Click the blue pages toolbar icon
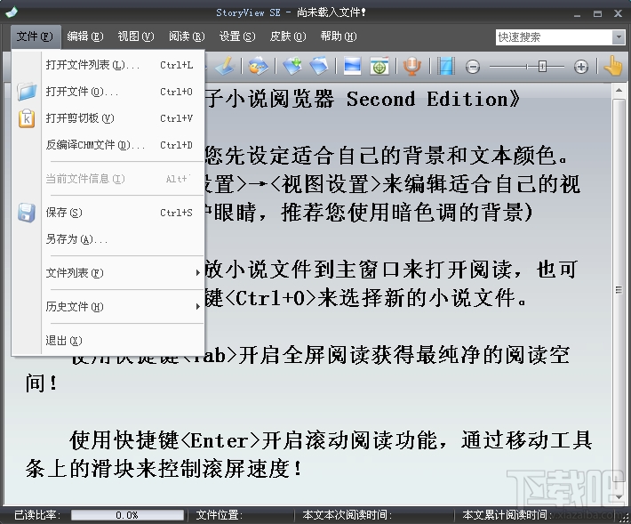Viewport: 631px width, 524px height. pyautogui.click(x=319, y=66)
